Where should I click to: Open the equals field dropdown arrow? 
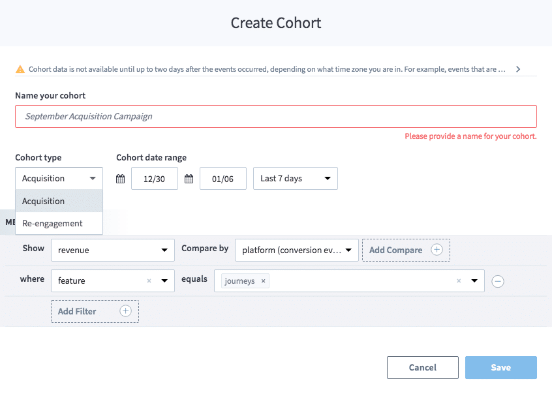pyautogui.click(x=474, y=280)
